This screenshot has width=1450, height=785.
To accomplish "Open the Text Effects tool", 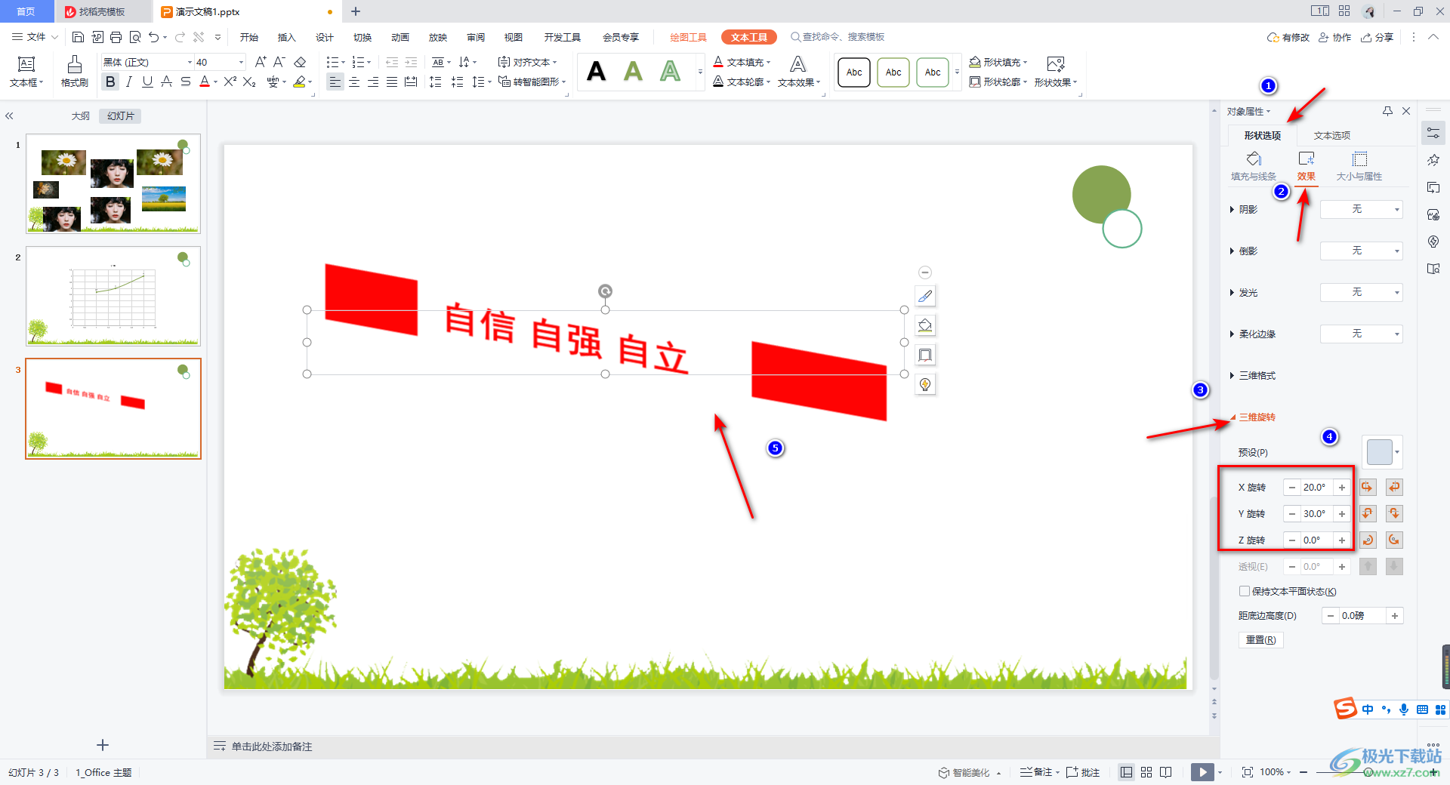I will coord(798,72).
